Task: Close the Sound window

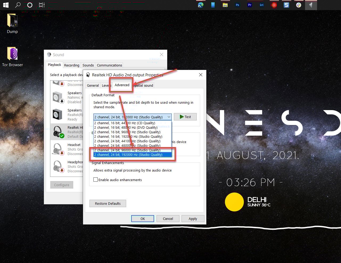Action: (162, 55)
